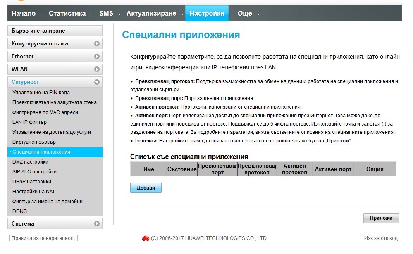
Task: Select the Настройки tab
Action: pos(207,14)
